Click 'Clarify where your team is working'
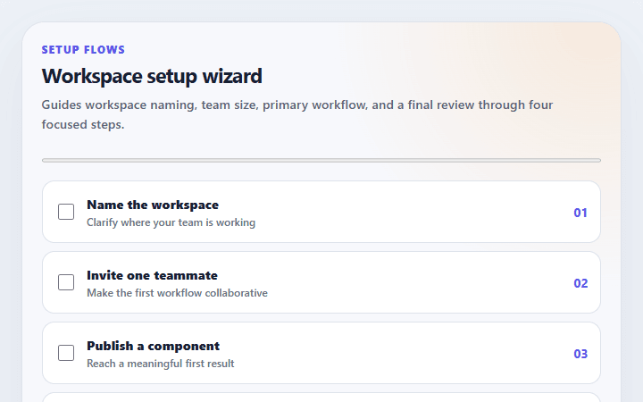 (x=171, y=222)
